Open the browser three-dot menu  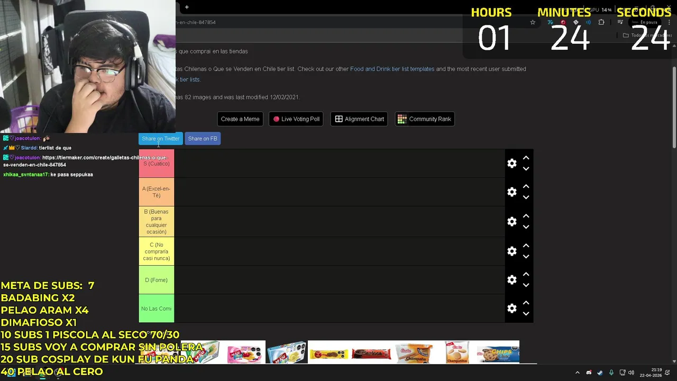(670, 22)
